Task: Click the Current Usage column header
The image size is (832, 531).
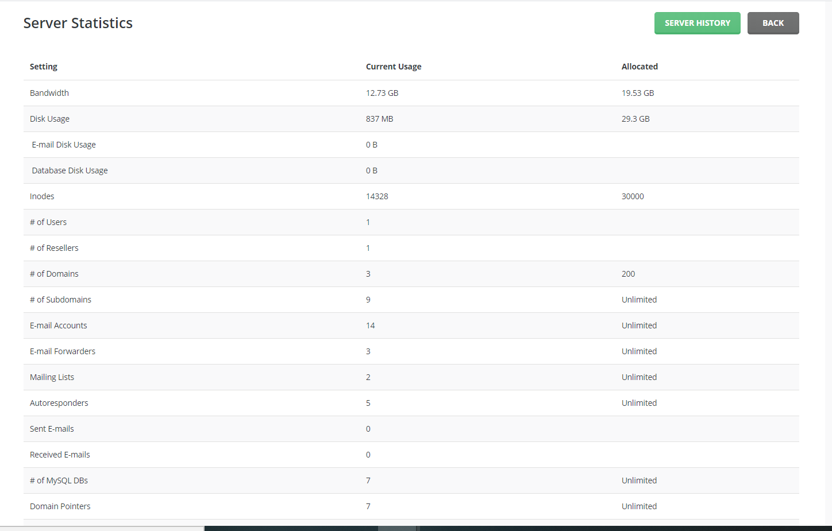Action: point(394,67)
